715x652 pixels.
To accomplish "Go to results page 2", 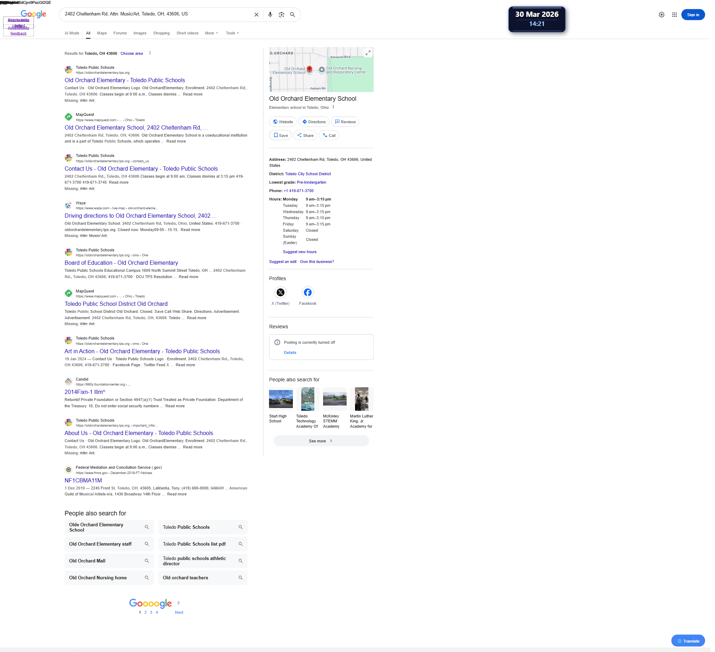I will (x=145, y=612).
